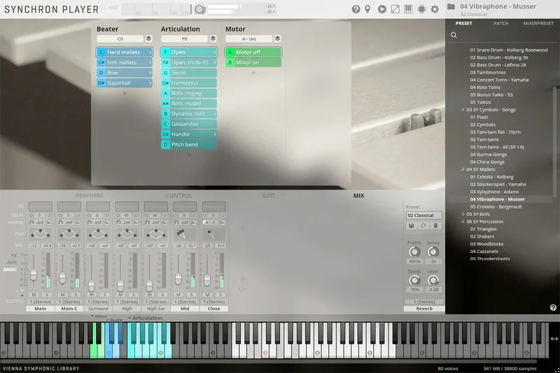This screenshot has height=373, width=560.
Task: Solo the Main channel
Action: click(47, 295)
